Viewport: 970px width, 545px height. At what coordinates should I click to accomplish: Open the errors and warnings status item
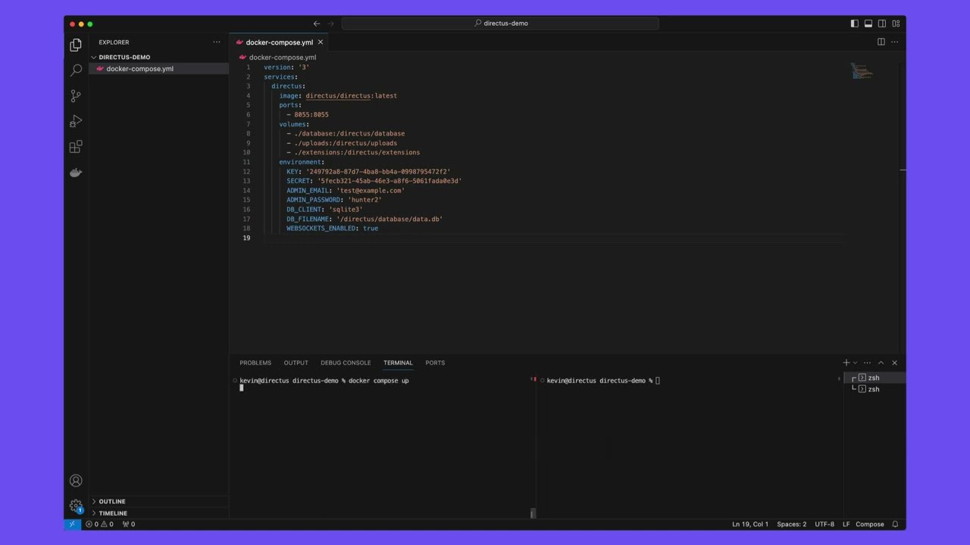click(99, 524)
